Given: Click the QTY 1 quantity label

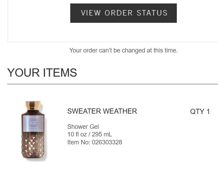Looking at the screenshot, I should click(200, 112).
